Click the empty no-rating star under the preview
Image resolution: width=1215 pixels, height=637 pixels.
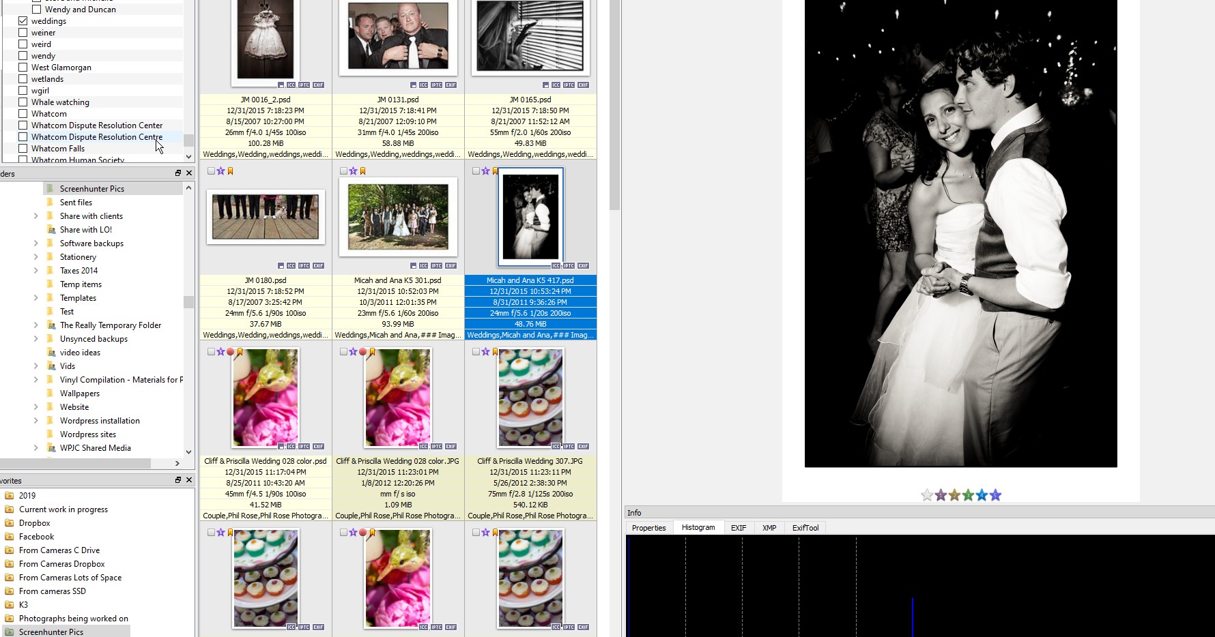pyautogui.click(x=927, y=495)
